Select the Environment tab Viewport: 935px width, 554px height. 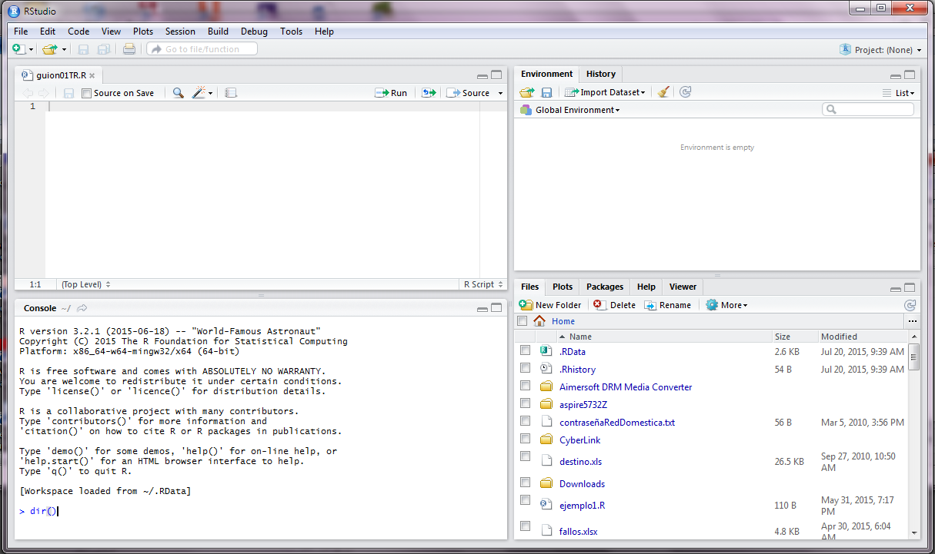[x=546, y=74]
